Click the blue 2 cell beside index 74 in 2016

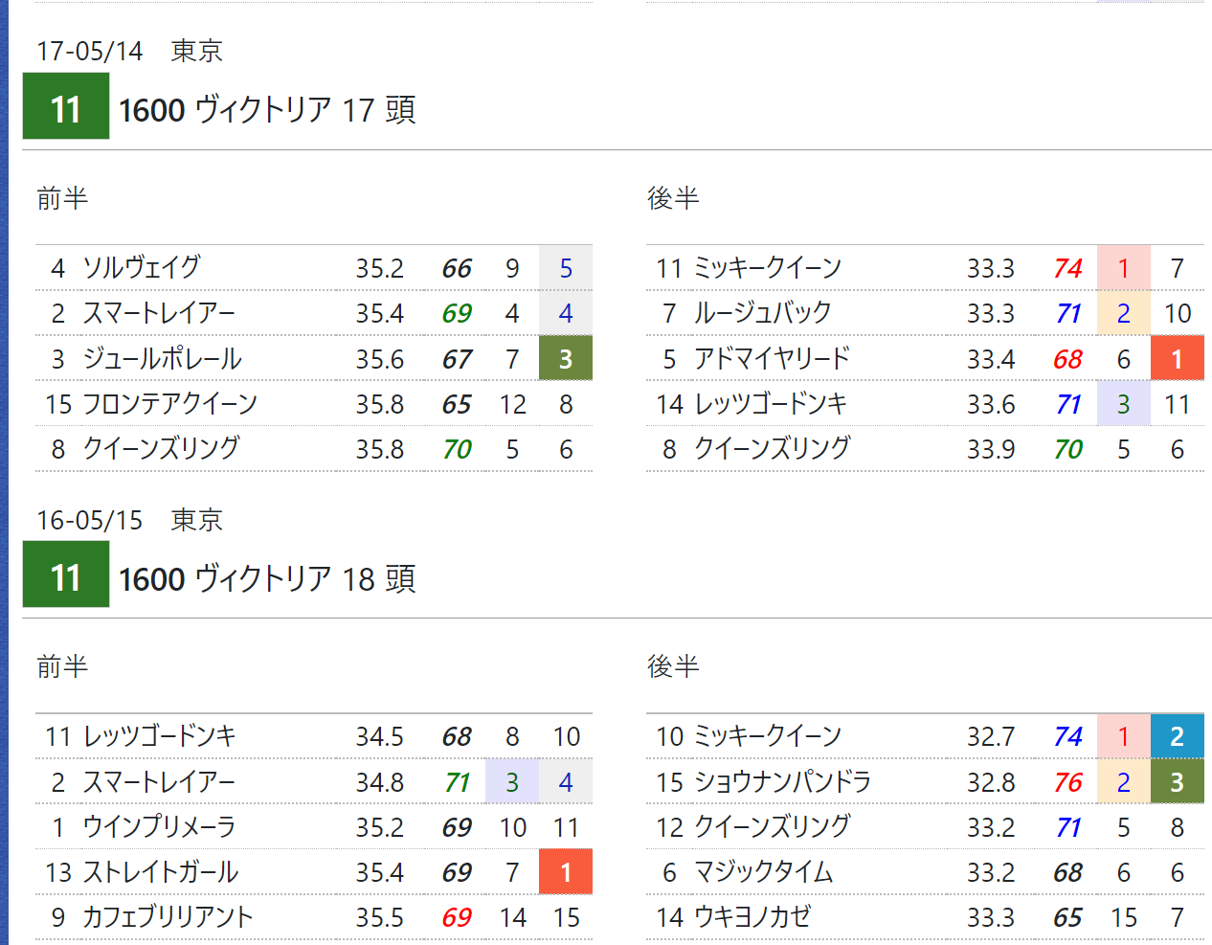(x=1177, y=736)
